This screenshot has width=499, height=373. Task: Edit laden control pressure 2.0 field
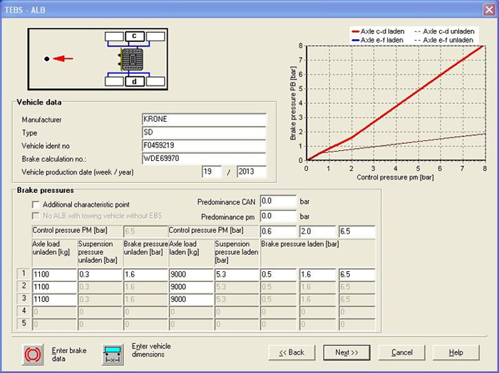coord(317,231)
